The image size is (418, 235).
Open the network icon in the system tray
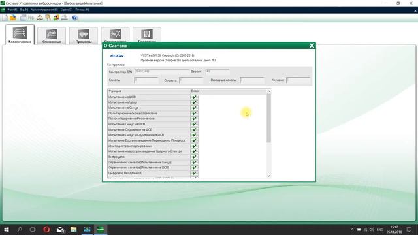(x=365, y=230)
